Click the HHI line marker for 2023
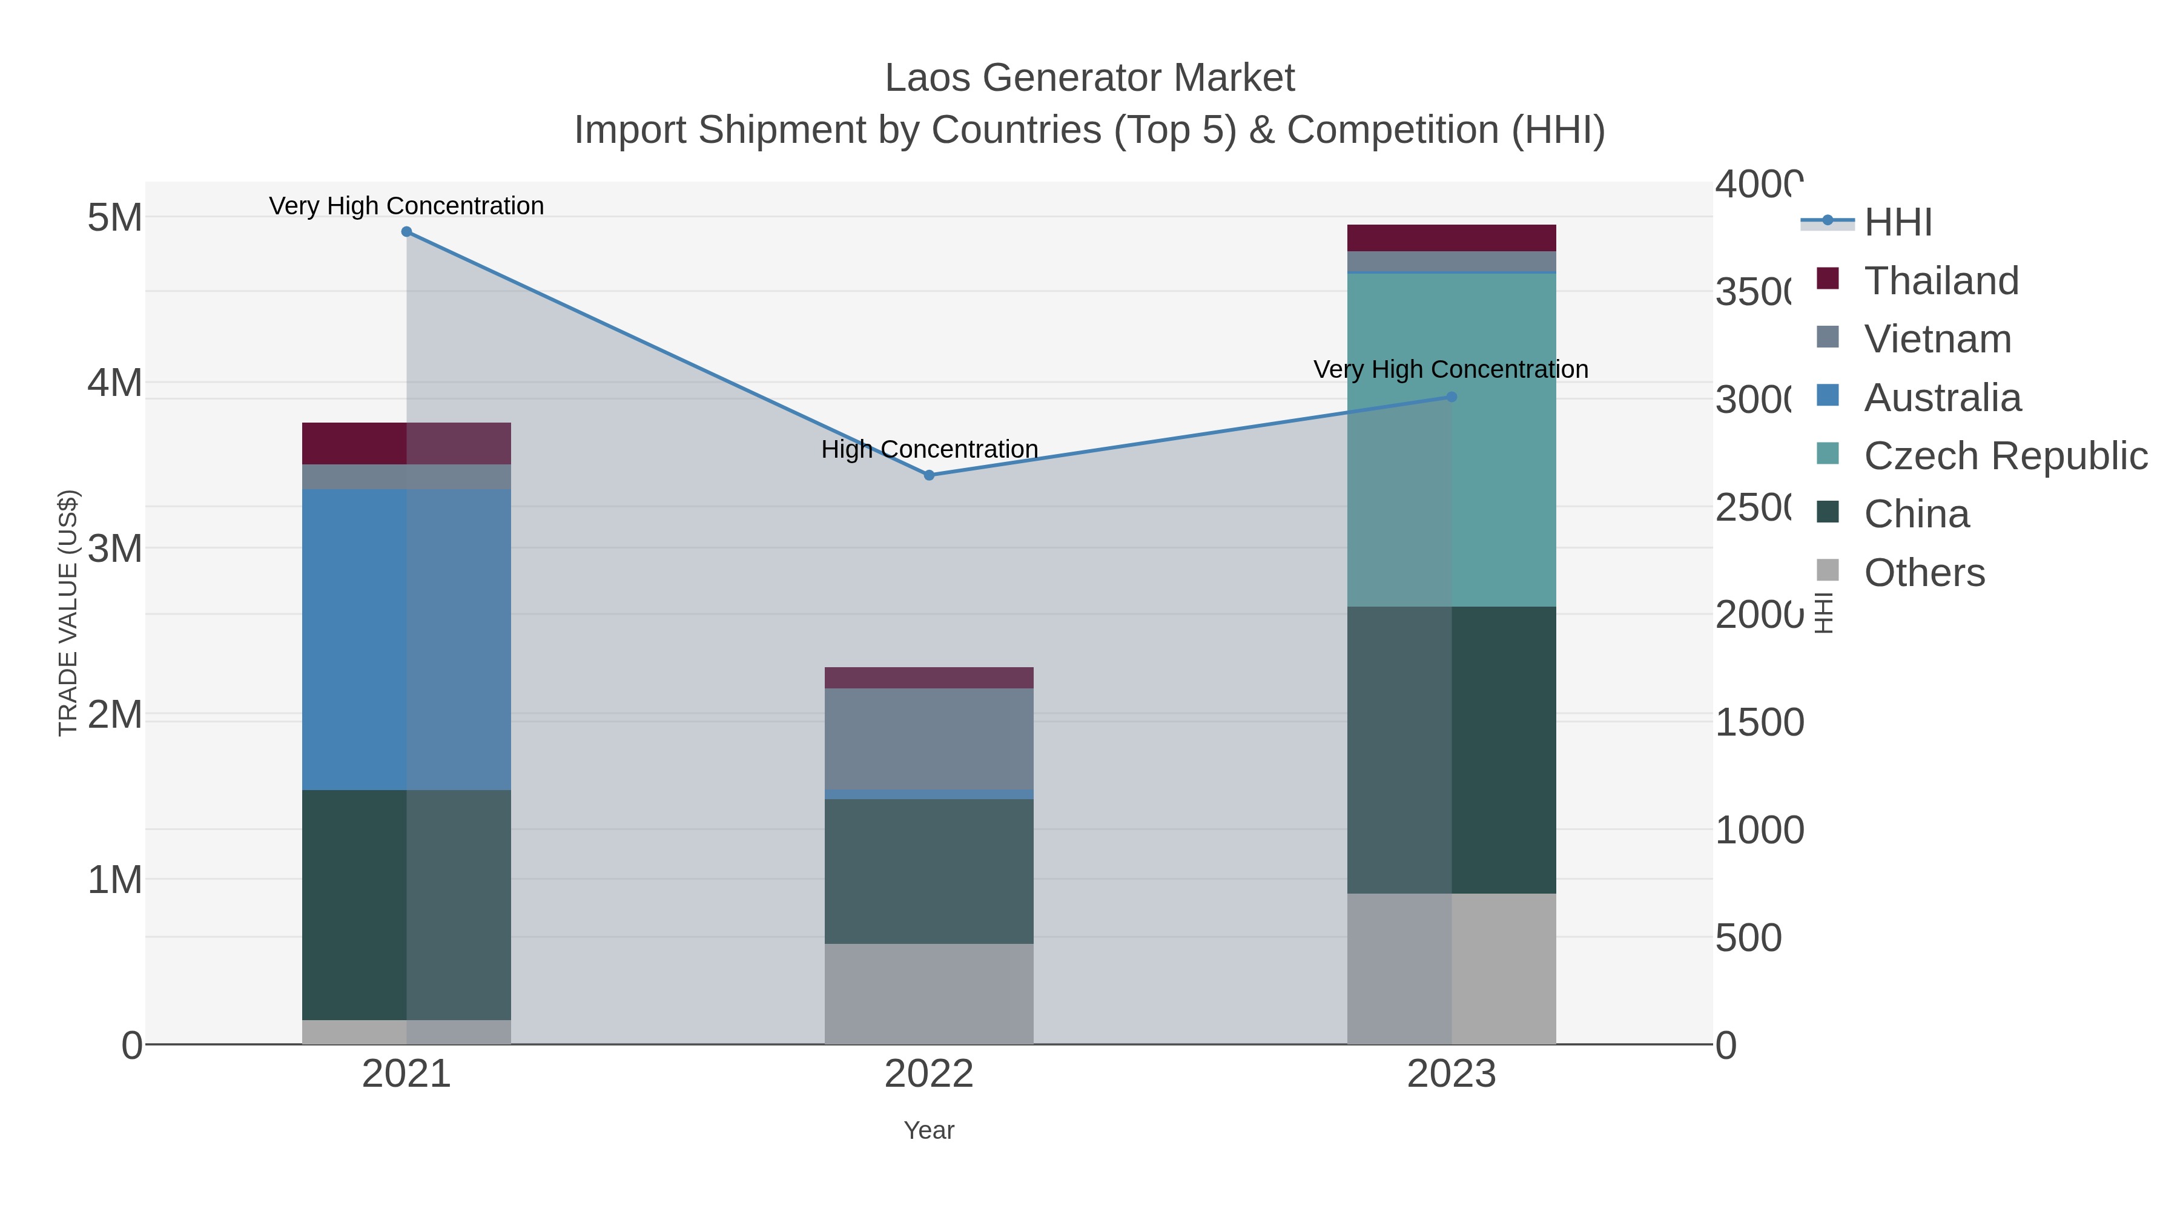 coord(1452,397)
